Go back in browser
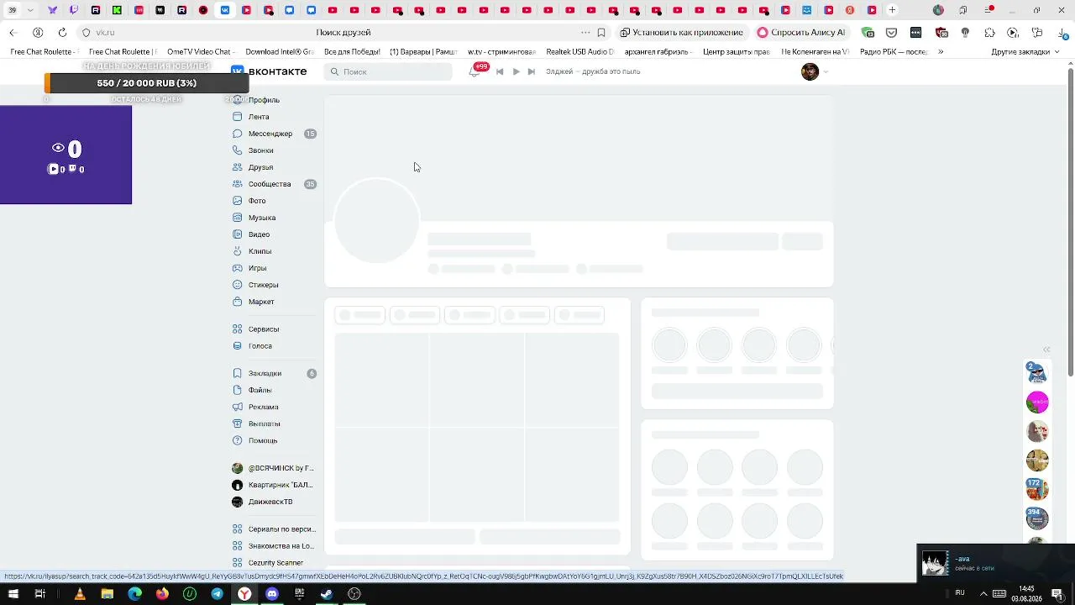Viewport: 1075px width, 605px height. [13, 32]
